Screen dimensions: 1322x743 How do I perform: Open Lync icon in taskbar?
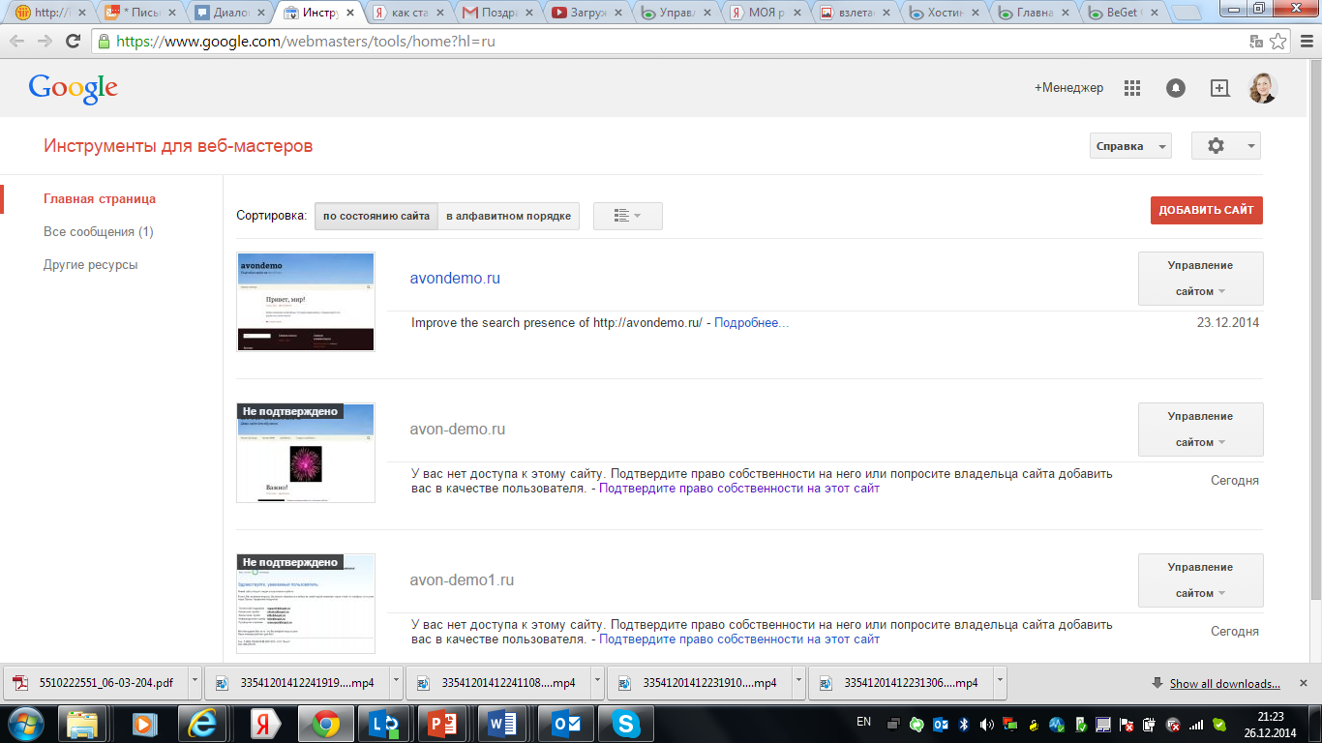tap(383, 724)
